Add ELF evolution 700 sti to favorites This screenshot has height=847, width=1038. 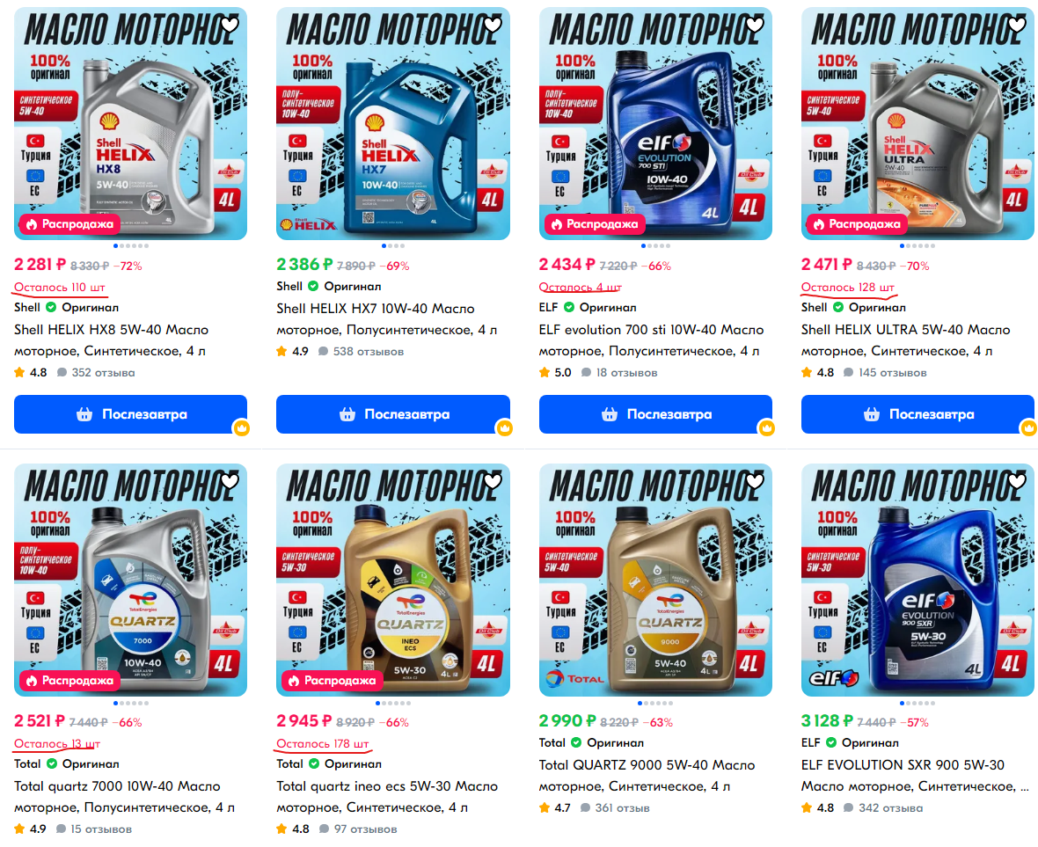pyautogui.click(x=755, y=26)
